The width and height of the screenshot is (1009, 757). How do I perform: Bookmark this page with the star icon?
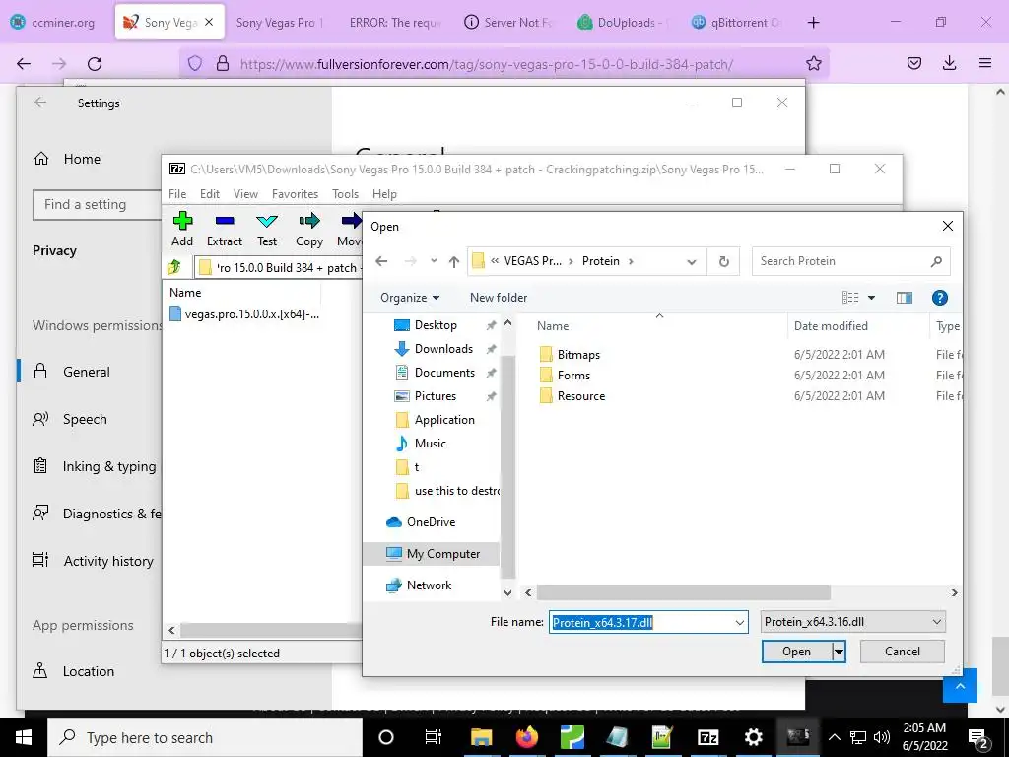pos(813,64)
